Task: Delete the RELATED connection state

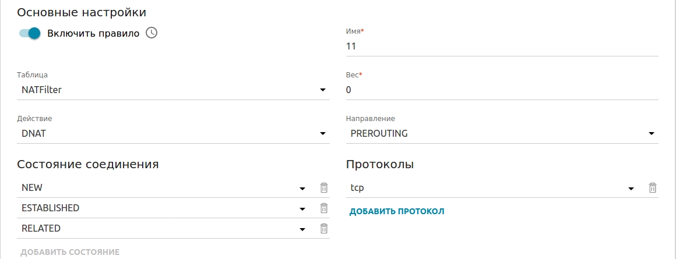Action: coord(324,229)
